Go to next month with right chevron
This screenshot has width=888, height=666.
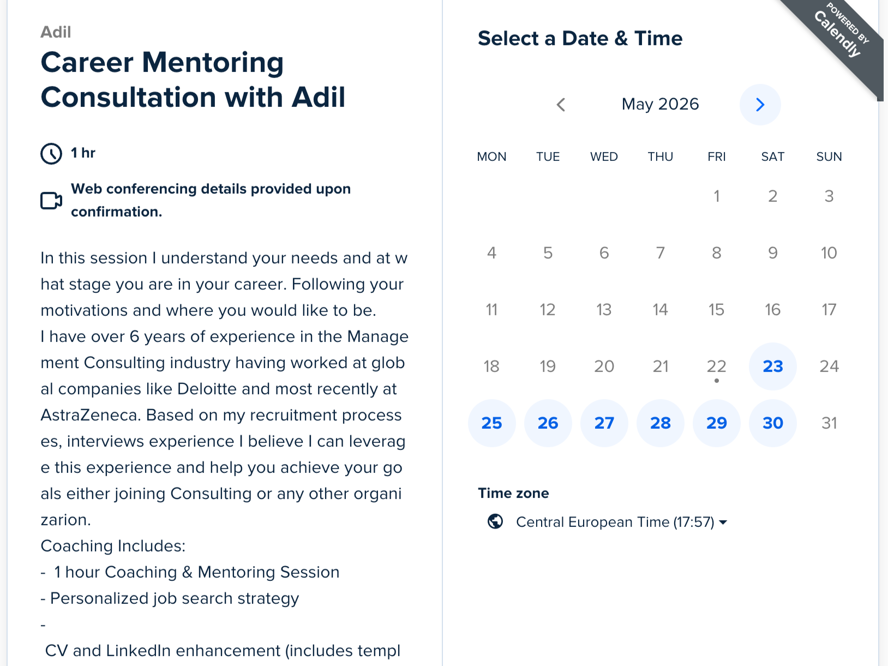[x=760, y=104]
